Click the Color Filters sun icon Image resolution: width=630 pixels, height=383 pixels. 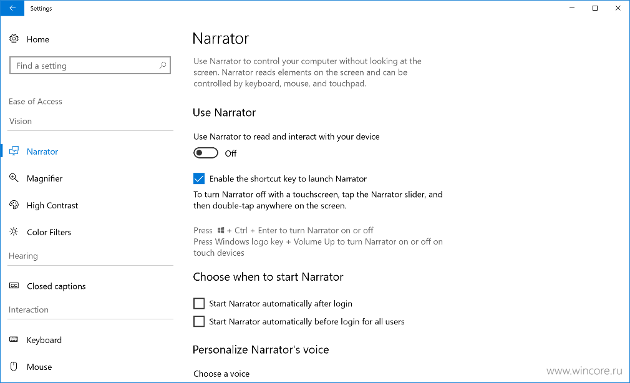tap(14, 232)
